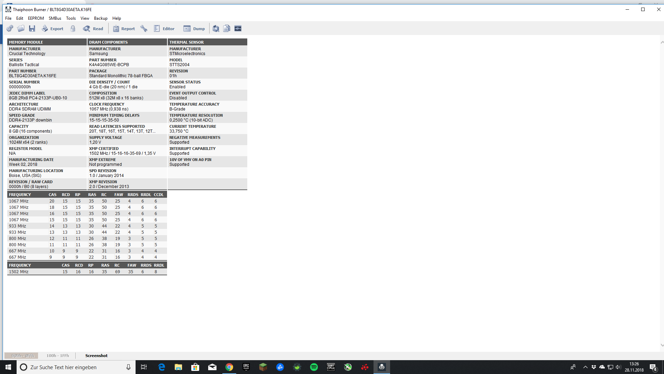The height and width of the screenshot is (374, 664).
Task: Click the open folder toolbar icon
Action: (21, 29)
